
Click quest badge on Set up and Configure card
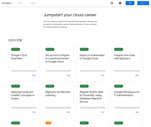click(x=50, y=49)
